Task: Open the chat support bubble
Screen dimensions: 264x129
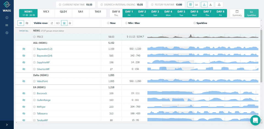Action: coord(255,120)
